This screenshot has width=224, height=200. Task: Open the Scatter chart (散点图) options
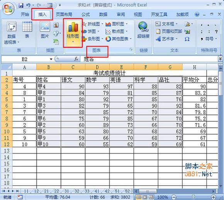(x=117, y=31)
